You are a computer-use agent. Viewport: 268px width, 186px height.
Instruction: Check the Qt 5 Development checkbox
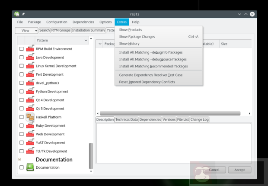(21, 109)
